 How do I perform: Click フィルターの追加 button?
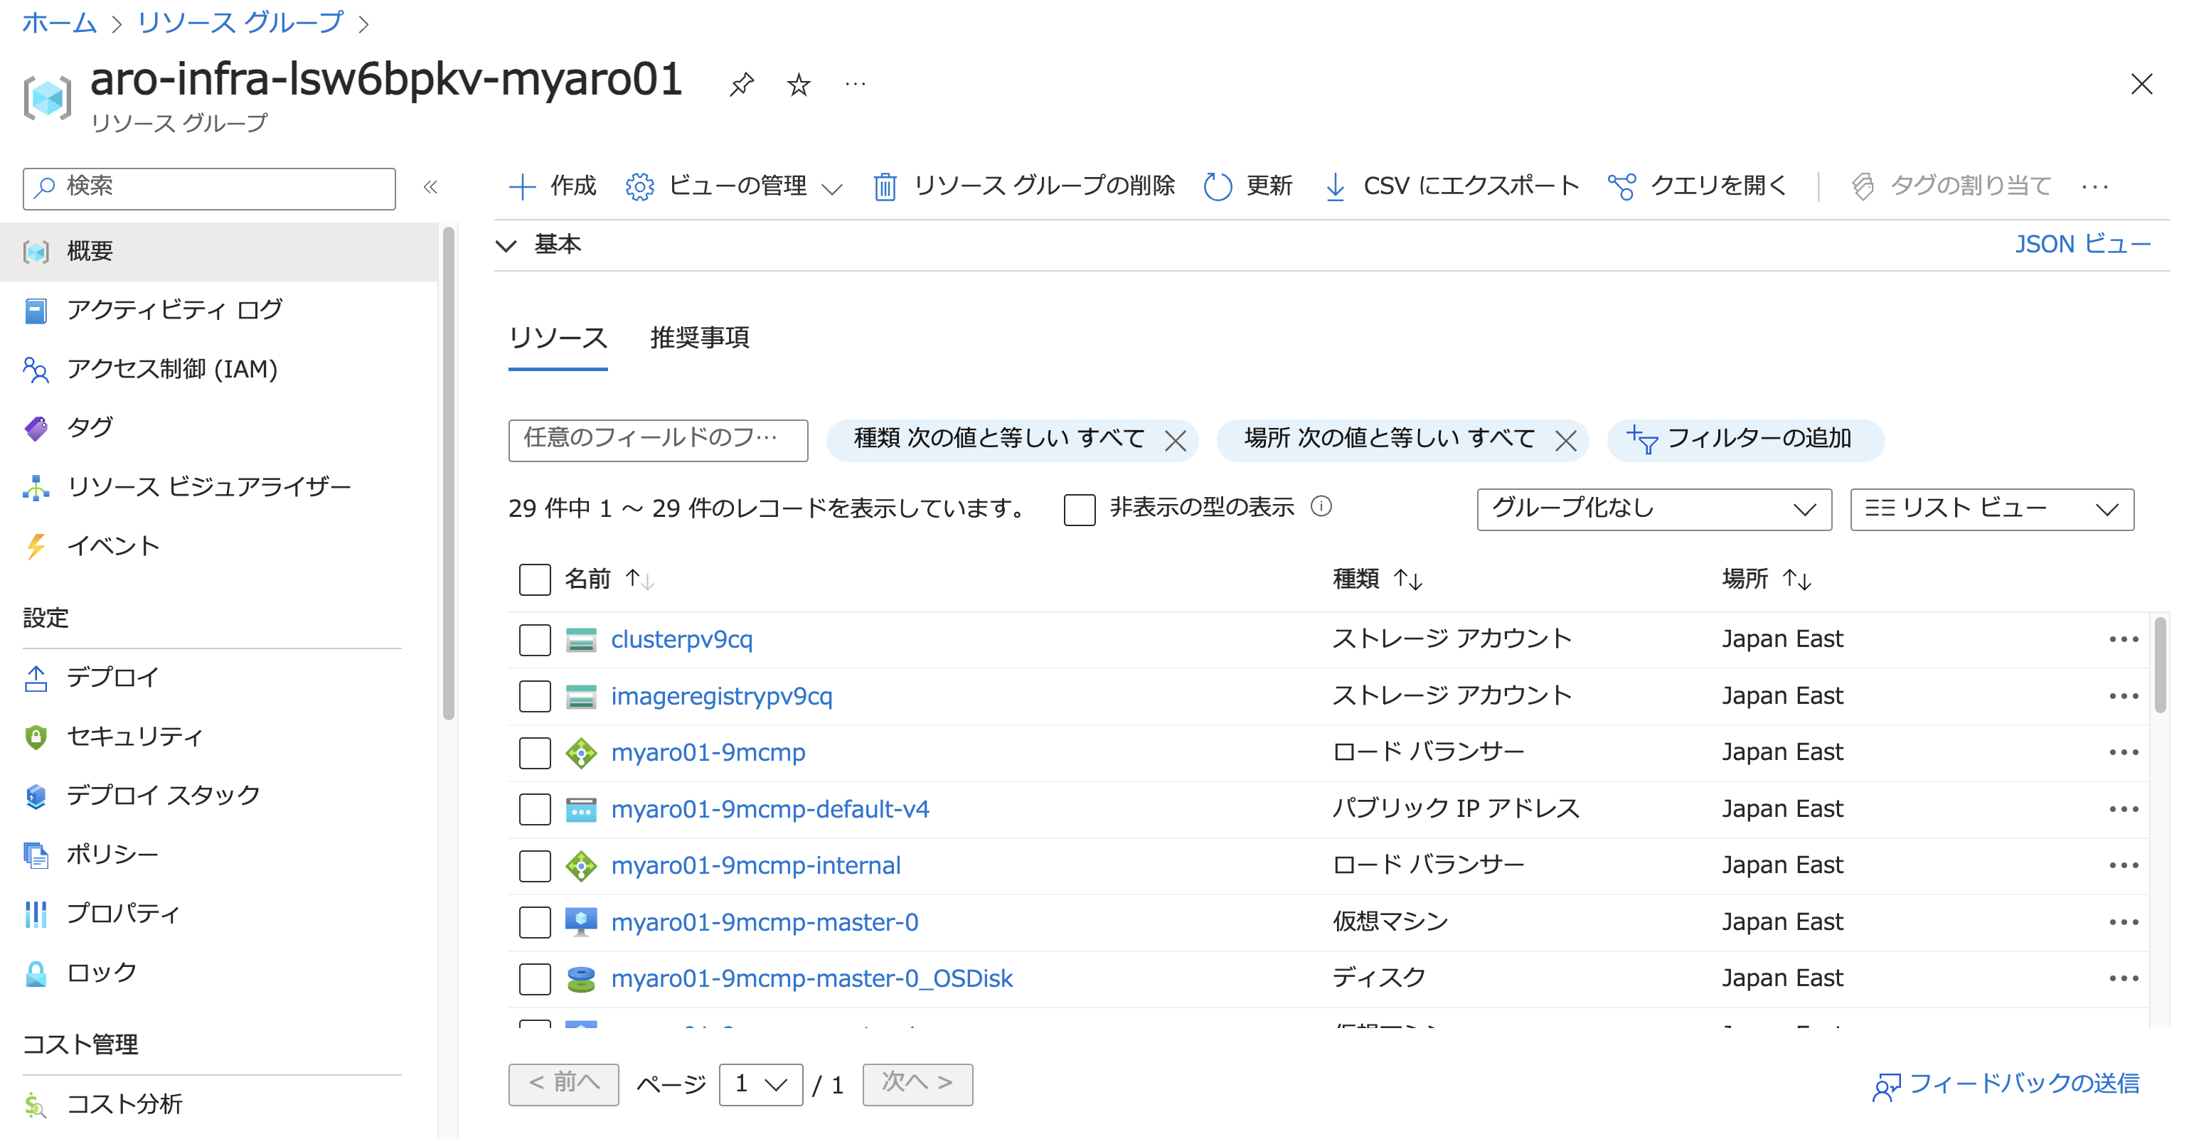(x=1745, y=439)
